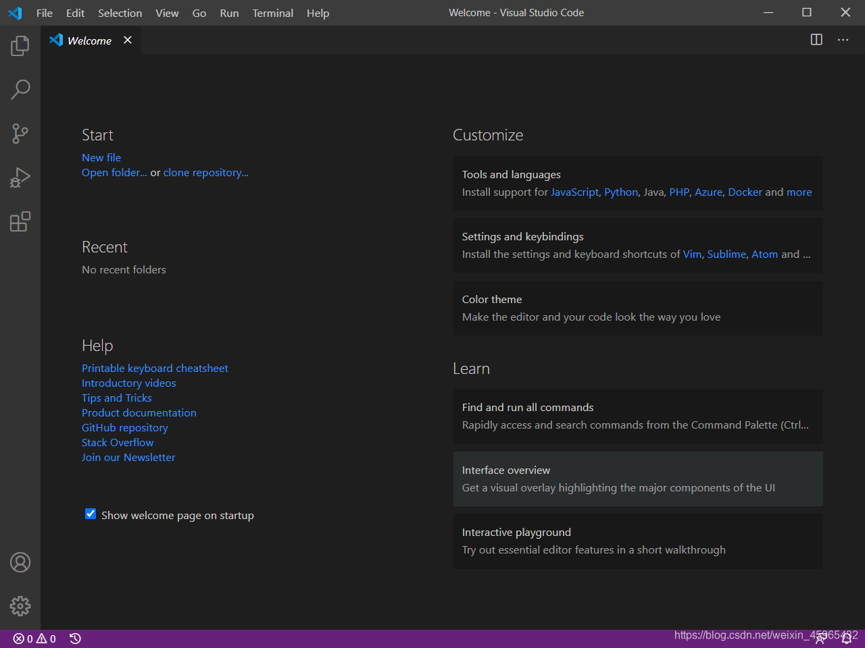This screenshot has height=648, width=865.
Task: Open the File menu
Action: point(45,13)
